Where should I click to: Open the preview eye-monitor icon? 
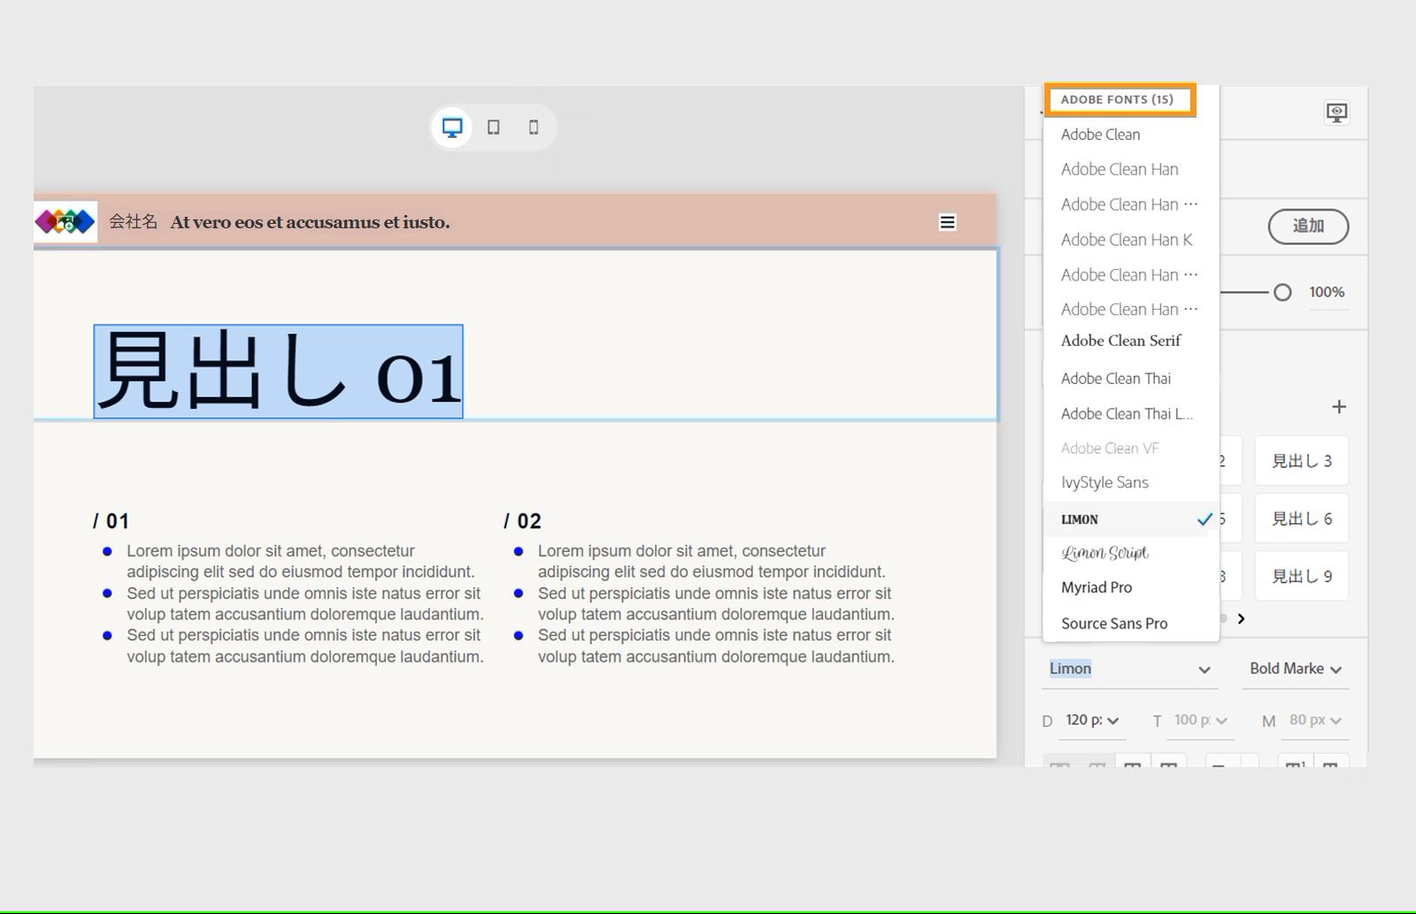(1336, 112)
